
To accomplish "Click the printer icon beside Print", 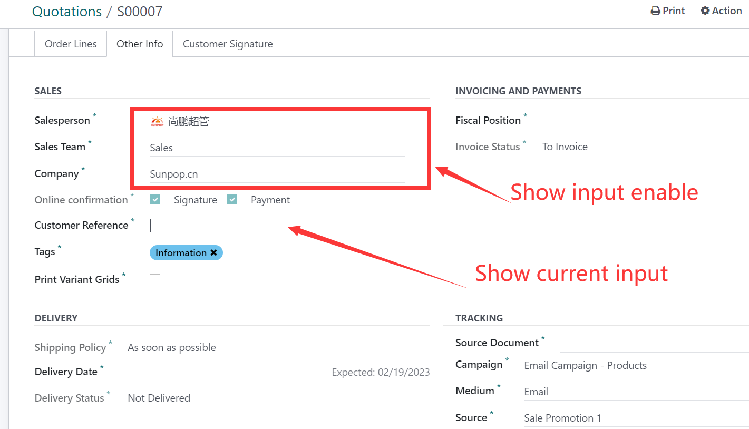I will (655, 11).
